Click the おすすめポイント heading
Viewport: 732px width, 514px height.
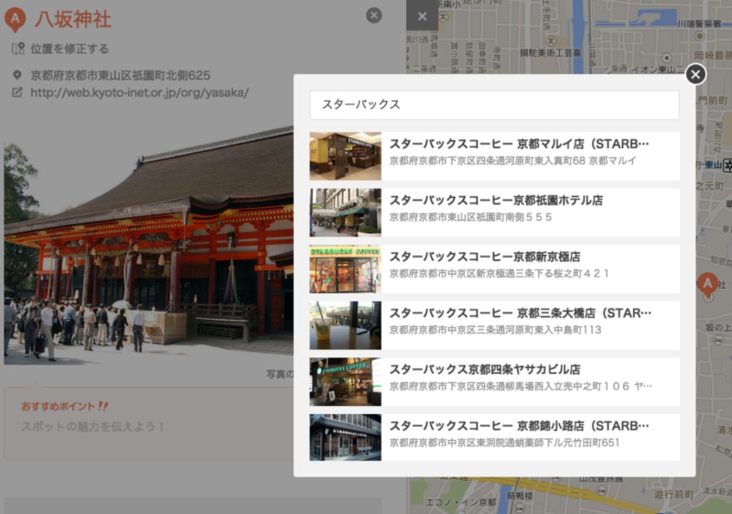pos(65,406)
